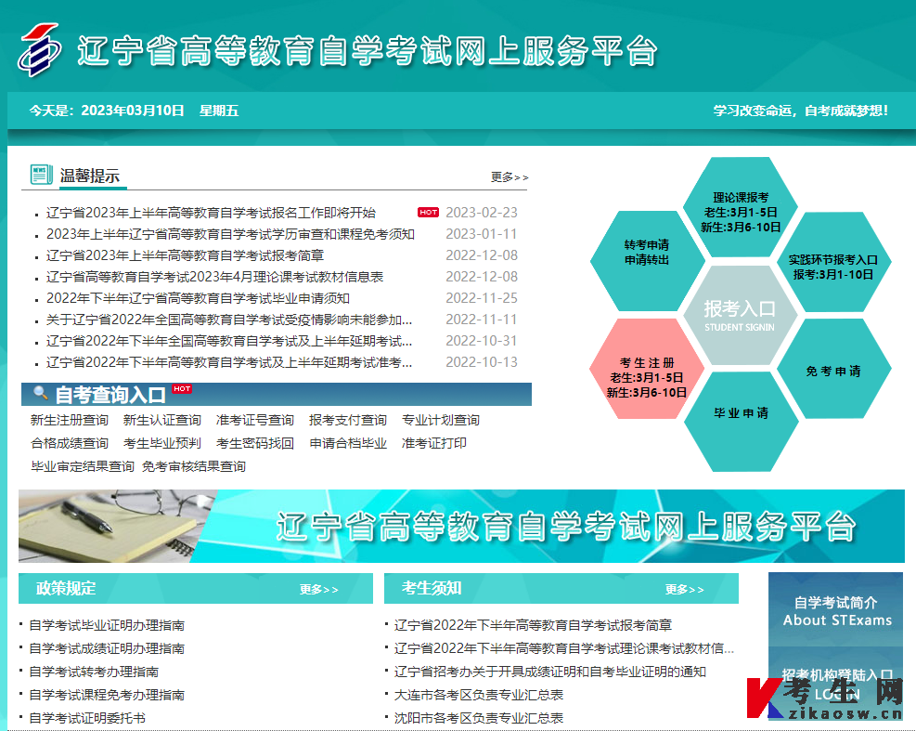Screen dimensions: 916x731
Task: Click the 转考申请申请转出 transfer hexagon
Action: pos(650,251)
